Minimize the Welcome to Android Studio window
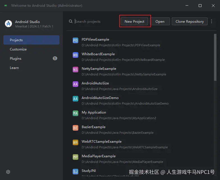 187,6
